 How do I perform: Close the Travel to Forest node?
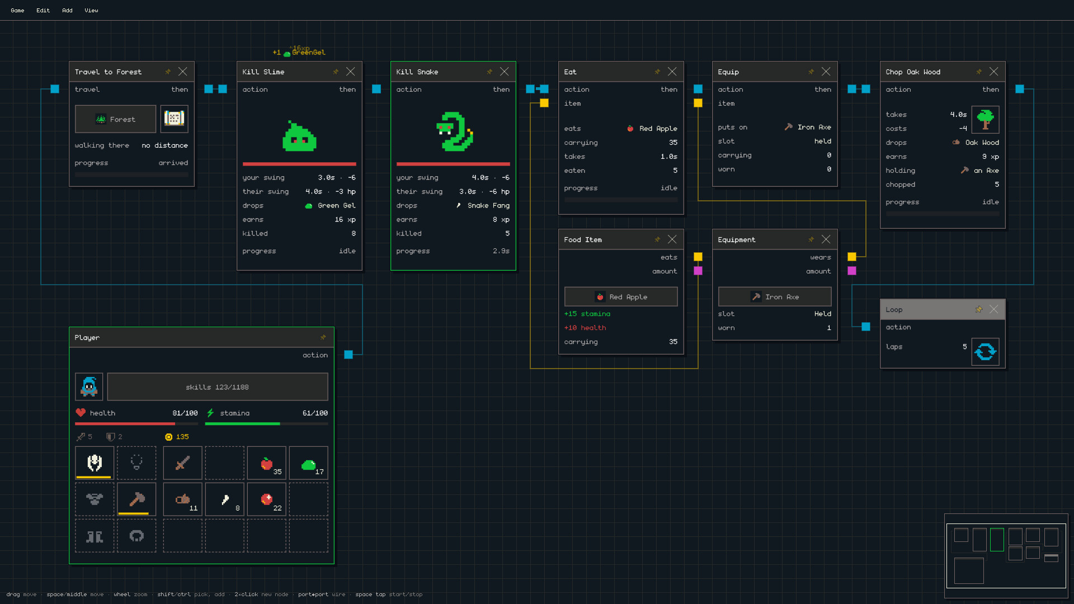(183, 72)
